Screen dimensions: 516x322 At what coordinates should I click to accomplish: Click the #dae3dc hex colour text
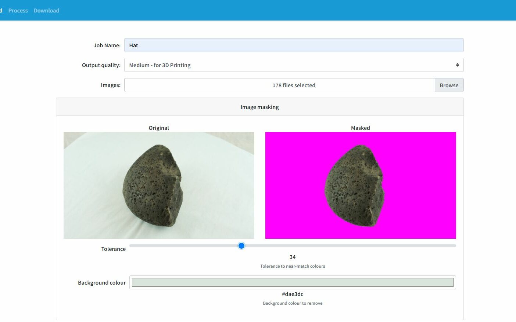(293, 294)
